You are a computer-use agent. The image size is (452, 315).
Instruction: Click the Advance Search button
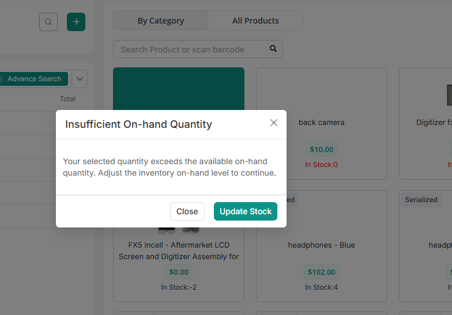33,78
